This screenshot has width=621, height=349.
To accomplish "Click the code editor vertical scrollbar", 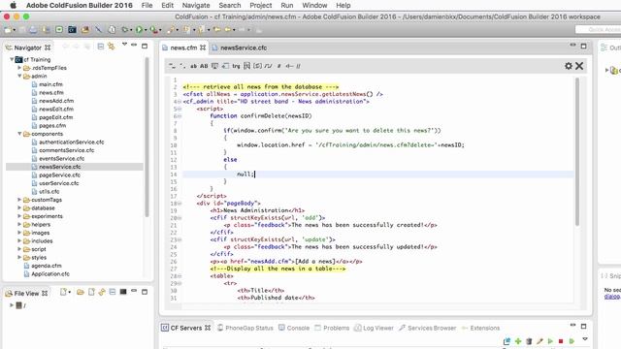I will (577, 152).
